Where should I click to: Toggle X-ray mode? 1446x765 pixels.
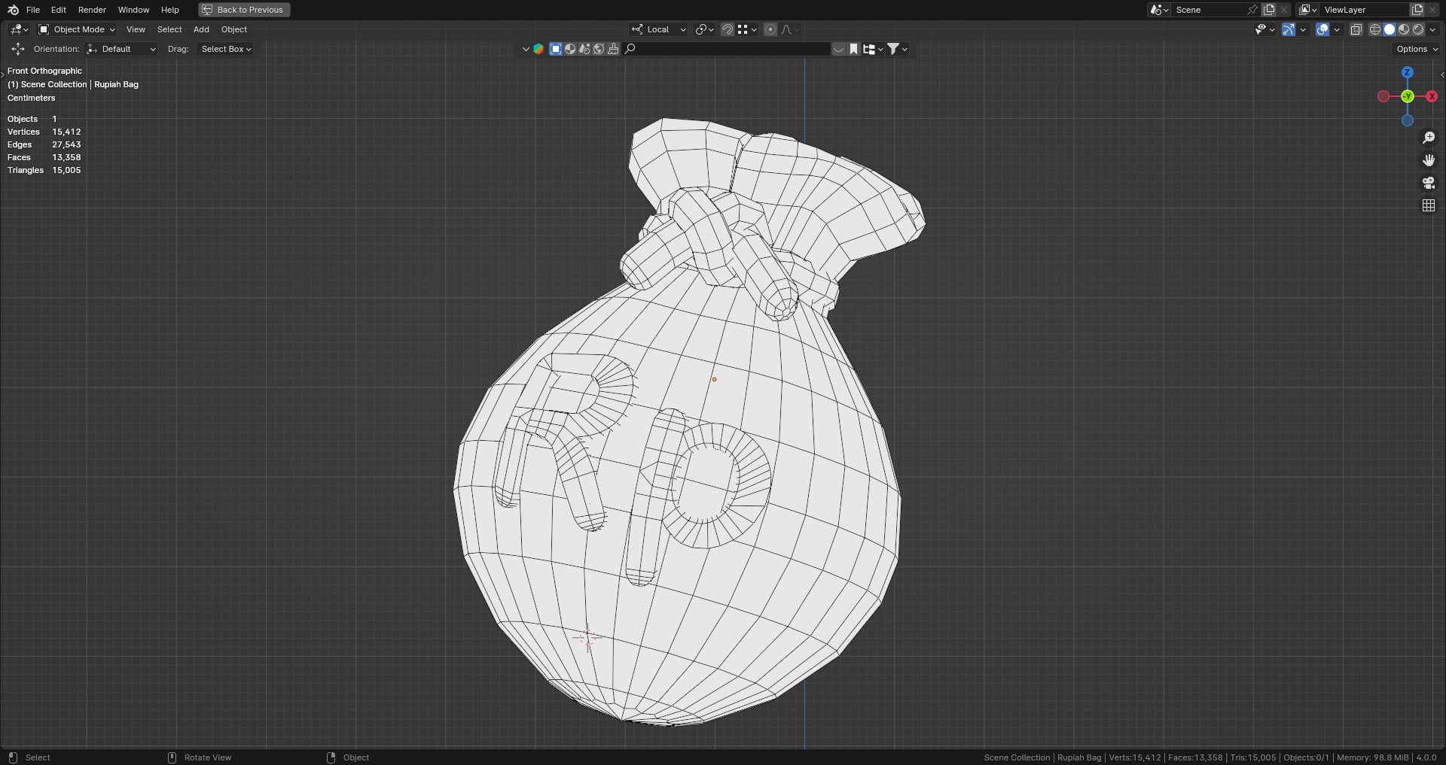pos(1356,29)
